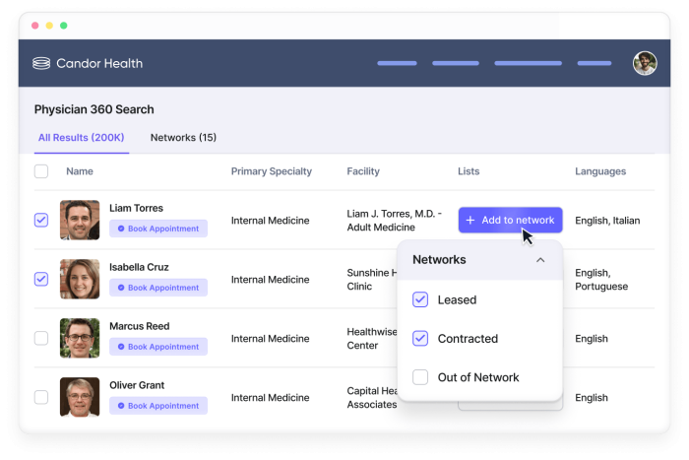Screen dimensions: 689x460
Task: Sort by the Primary Specialty column header
Action: click(x=271, y=171)
